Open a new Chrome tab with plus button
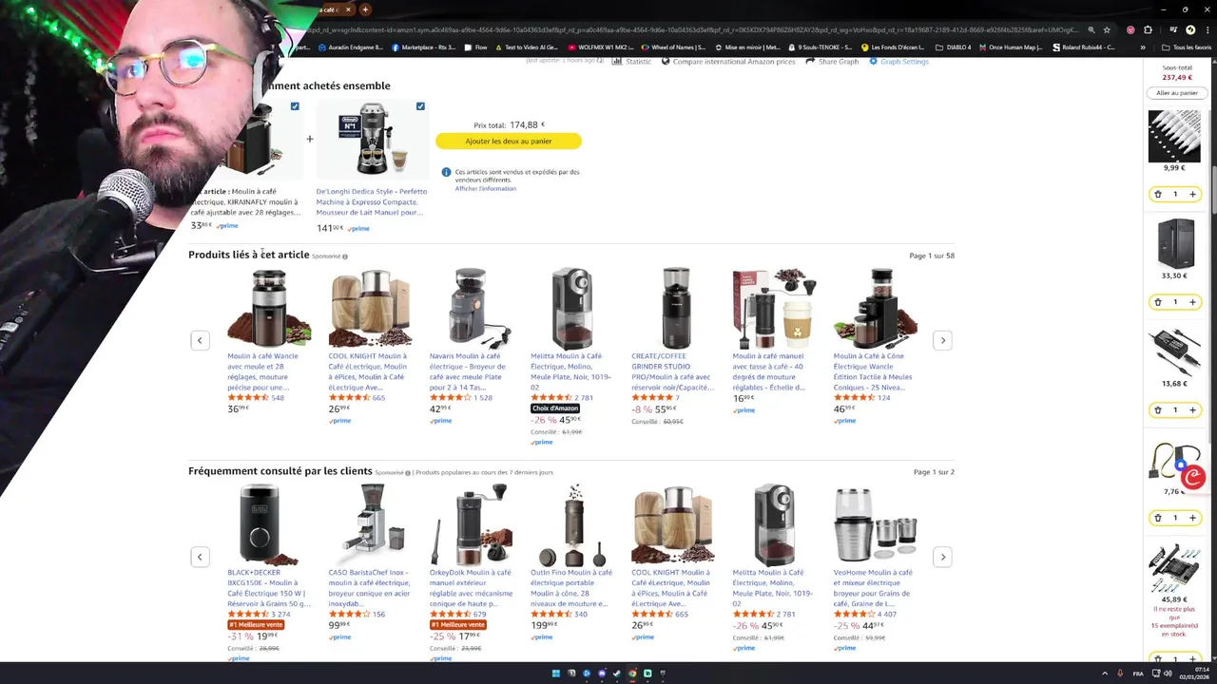The width and height of the screenshot is (1217, 684). [x=364, y=9]
